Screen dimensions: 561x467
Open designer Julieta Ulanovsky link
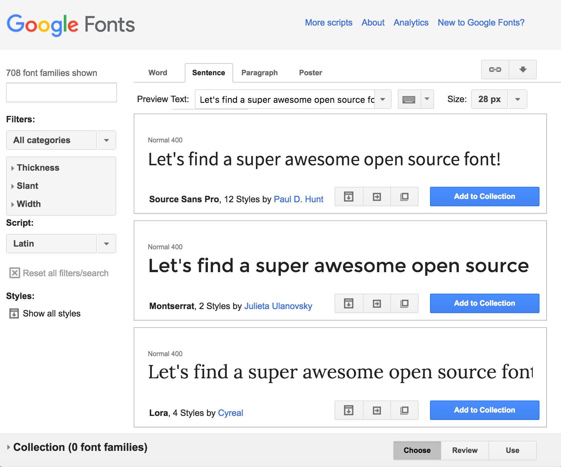pos(278,306)
